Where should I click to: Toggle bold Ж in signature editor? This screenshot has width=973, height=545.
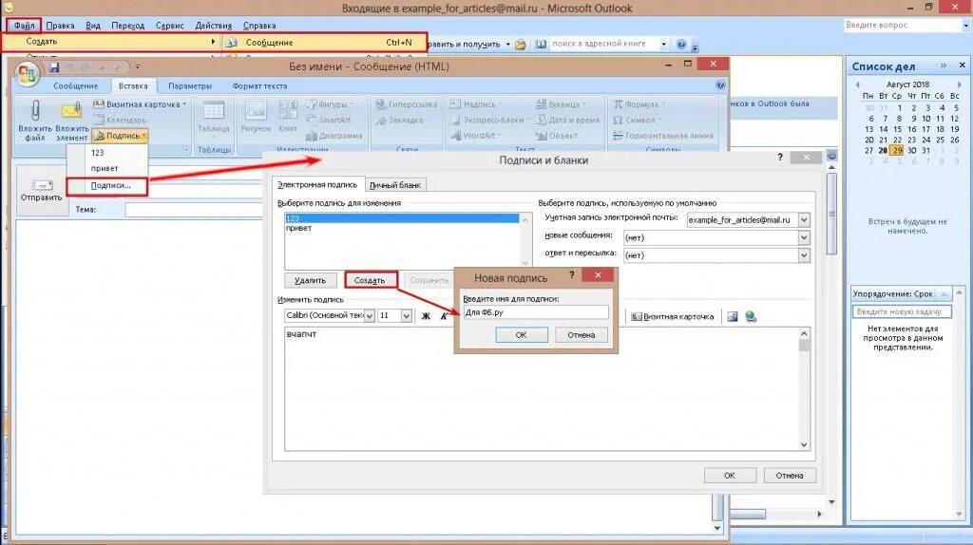pyautogui.click(x=426, y=316)
